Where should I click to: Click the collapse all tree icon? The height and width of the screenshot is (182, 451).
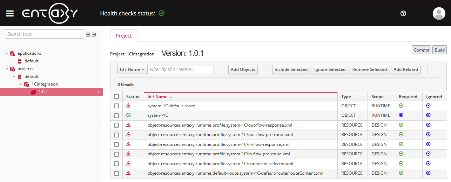point(94,34)
